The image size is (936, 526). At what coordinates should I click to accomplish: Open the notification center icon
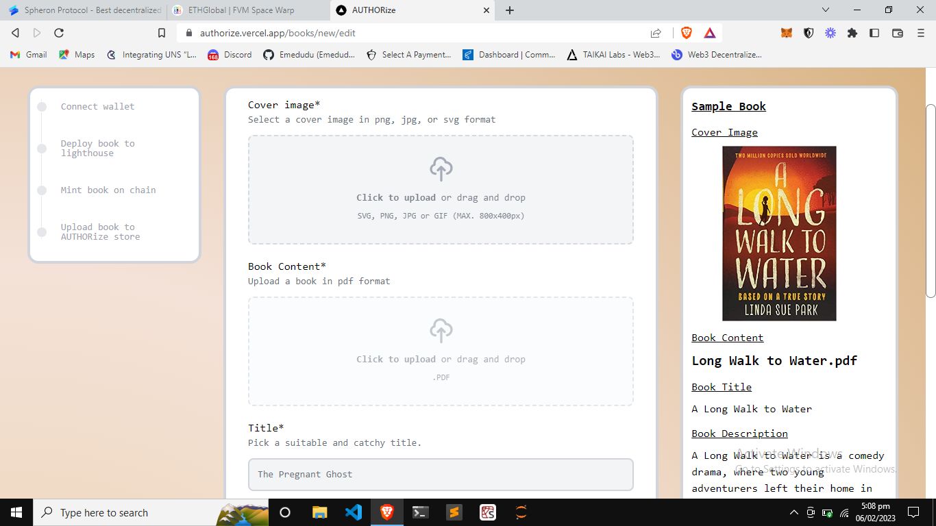913,512
